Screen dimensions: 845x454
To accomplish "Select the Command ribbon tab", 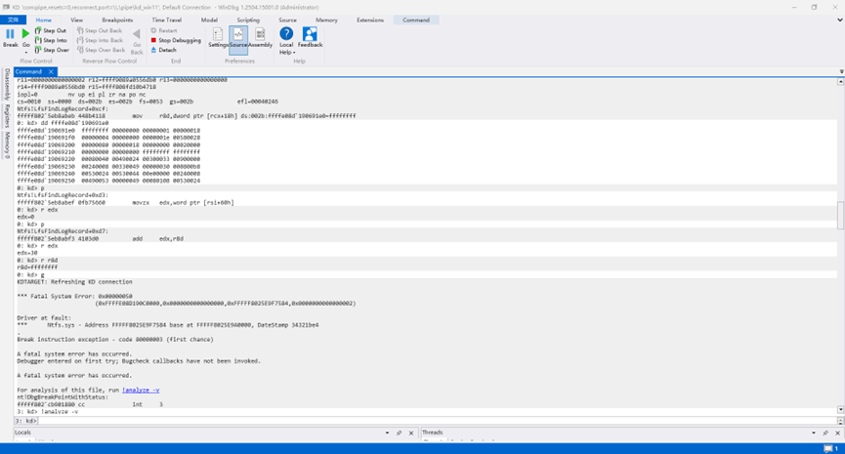I will [416, 20].
